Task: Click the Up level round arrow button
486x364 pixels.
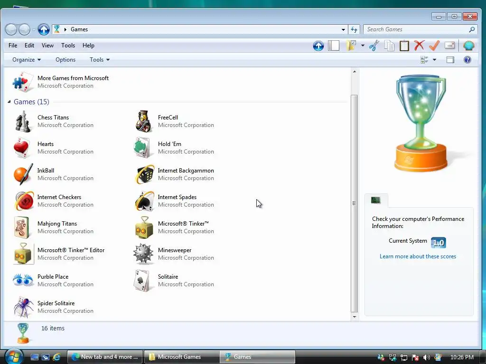Action: pos(44,30)
